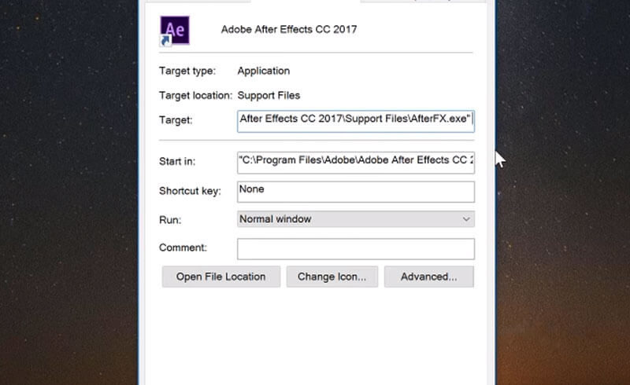Click the Support Files location text
Screen dimensions: 630x385
pyautogui.click(x=269, y=95)
